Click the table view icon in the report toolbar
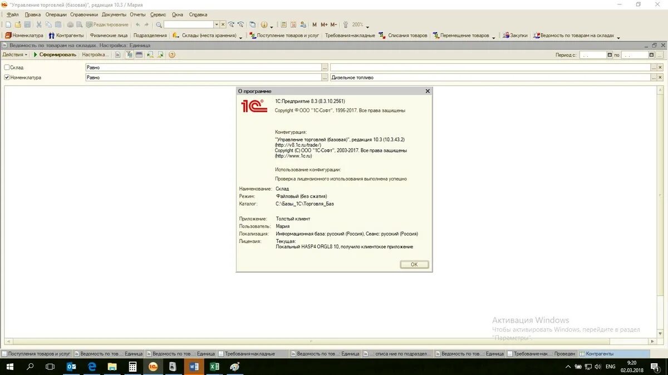 coord(139,54)
